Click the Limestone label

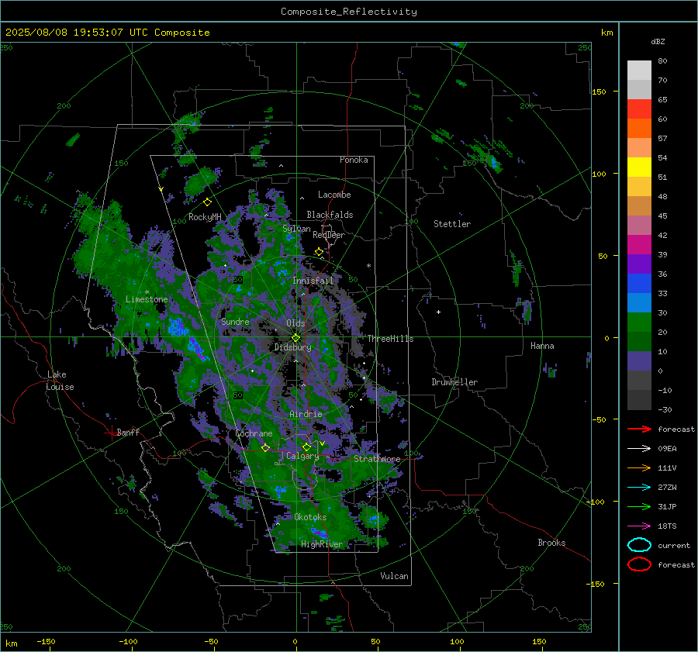tap(147, 299)
